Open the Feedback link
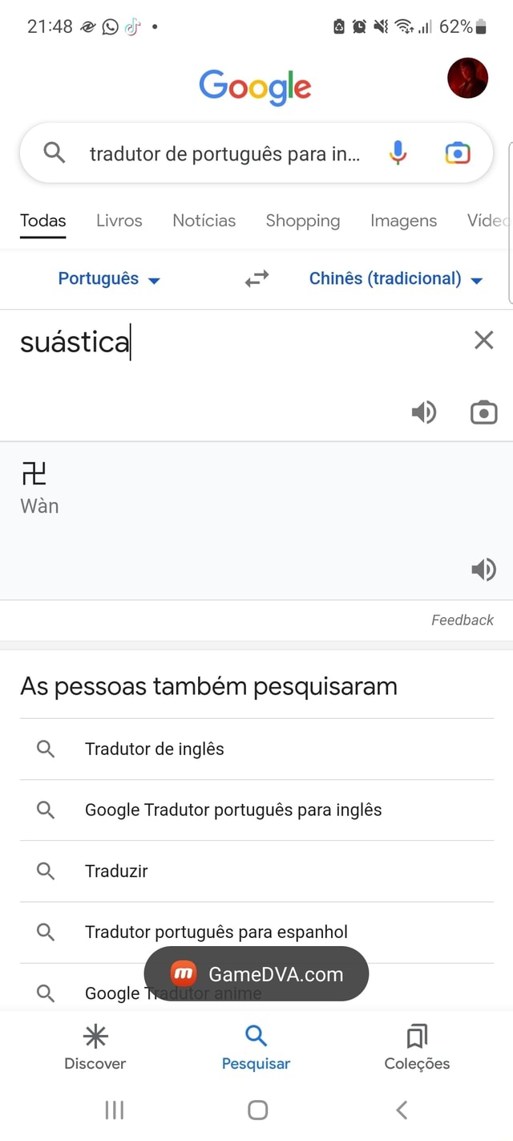 (462, 619)
